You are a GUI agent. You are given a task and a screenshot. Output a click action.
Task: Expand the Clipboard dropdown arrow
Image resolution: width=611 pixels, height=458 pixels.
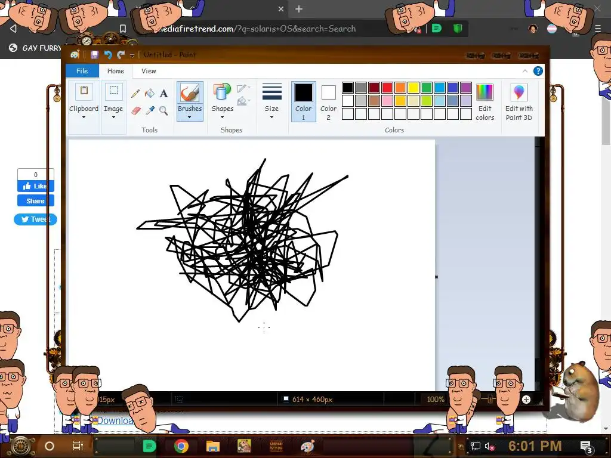click(84, 117)
